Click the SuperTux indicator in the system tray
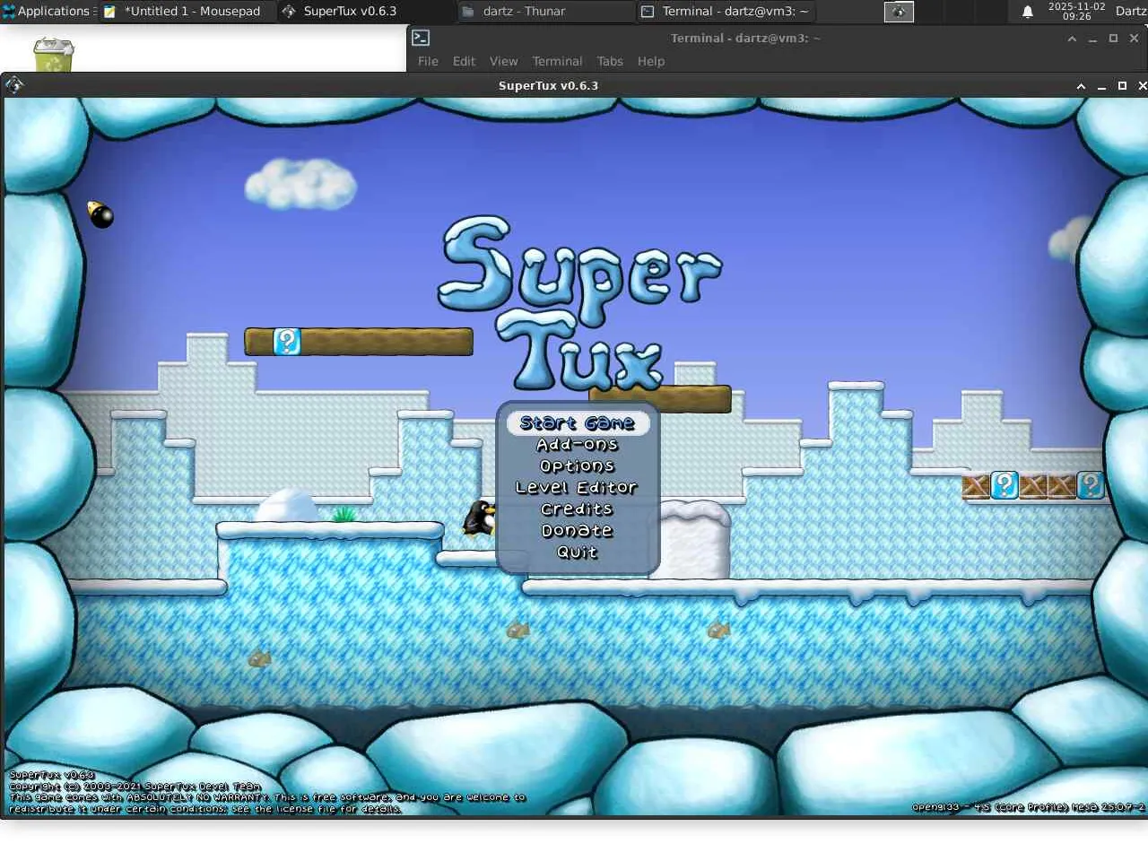The image size is (1148, 861). click(x=899, y=12)
